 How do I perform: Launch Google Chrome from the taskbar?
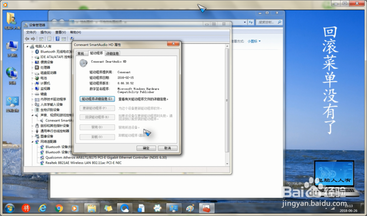pos(59,208)
